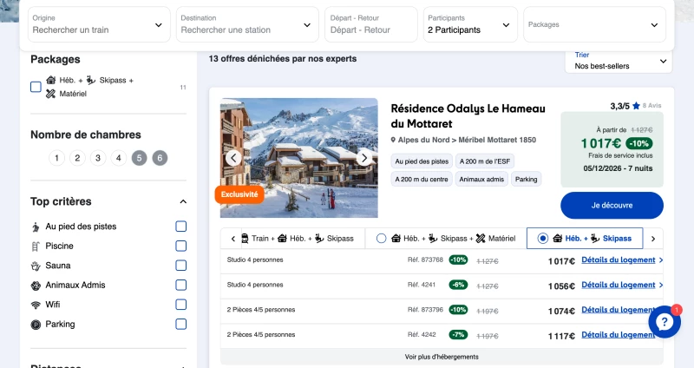Tick the Animaux Admis checkbox

(x=181, y=285)
